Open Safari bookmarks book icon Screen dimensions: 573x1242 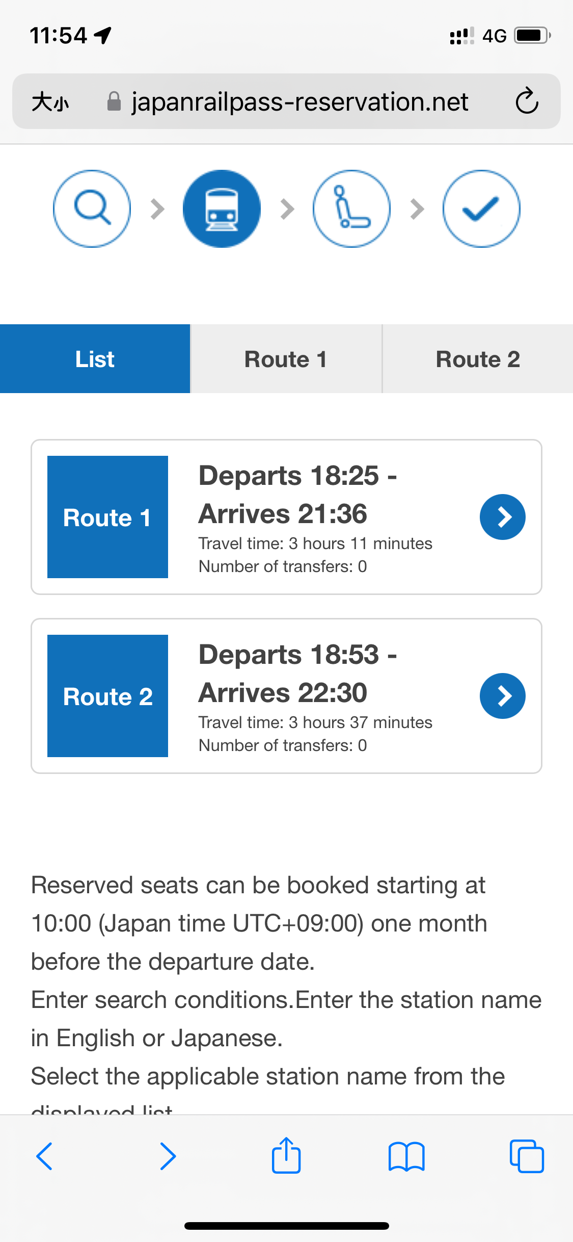point(406,1156)
